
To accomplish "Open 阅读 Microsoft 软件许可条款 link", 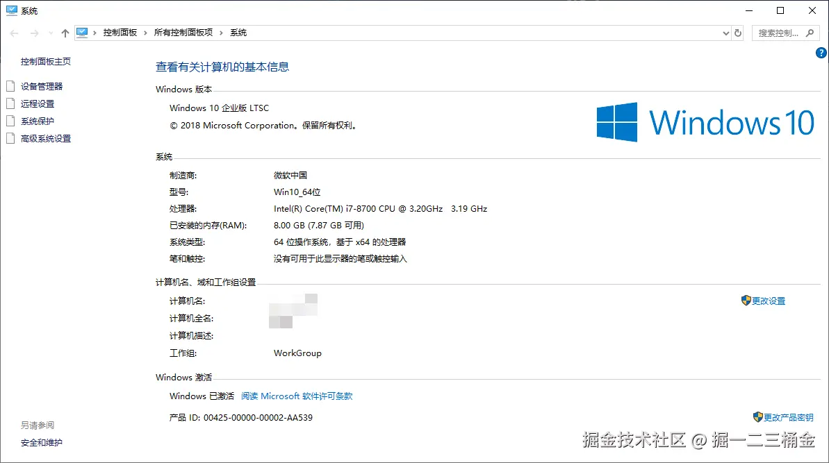I will [297, 396].
